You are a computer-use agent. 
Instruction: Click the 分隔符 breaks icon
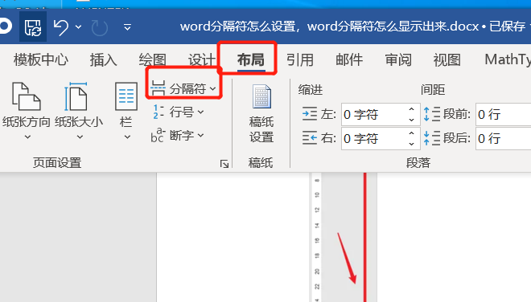pyautogui.click(x=158, y=88)
